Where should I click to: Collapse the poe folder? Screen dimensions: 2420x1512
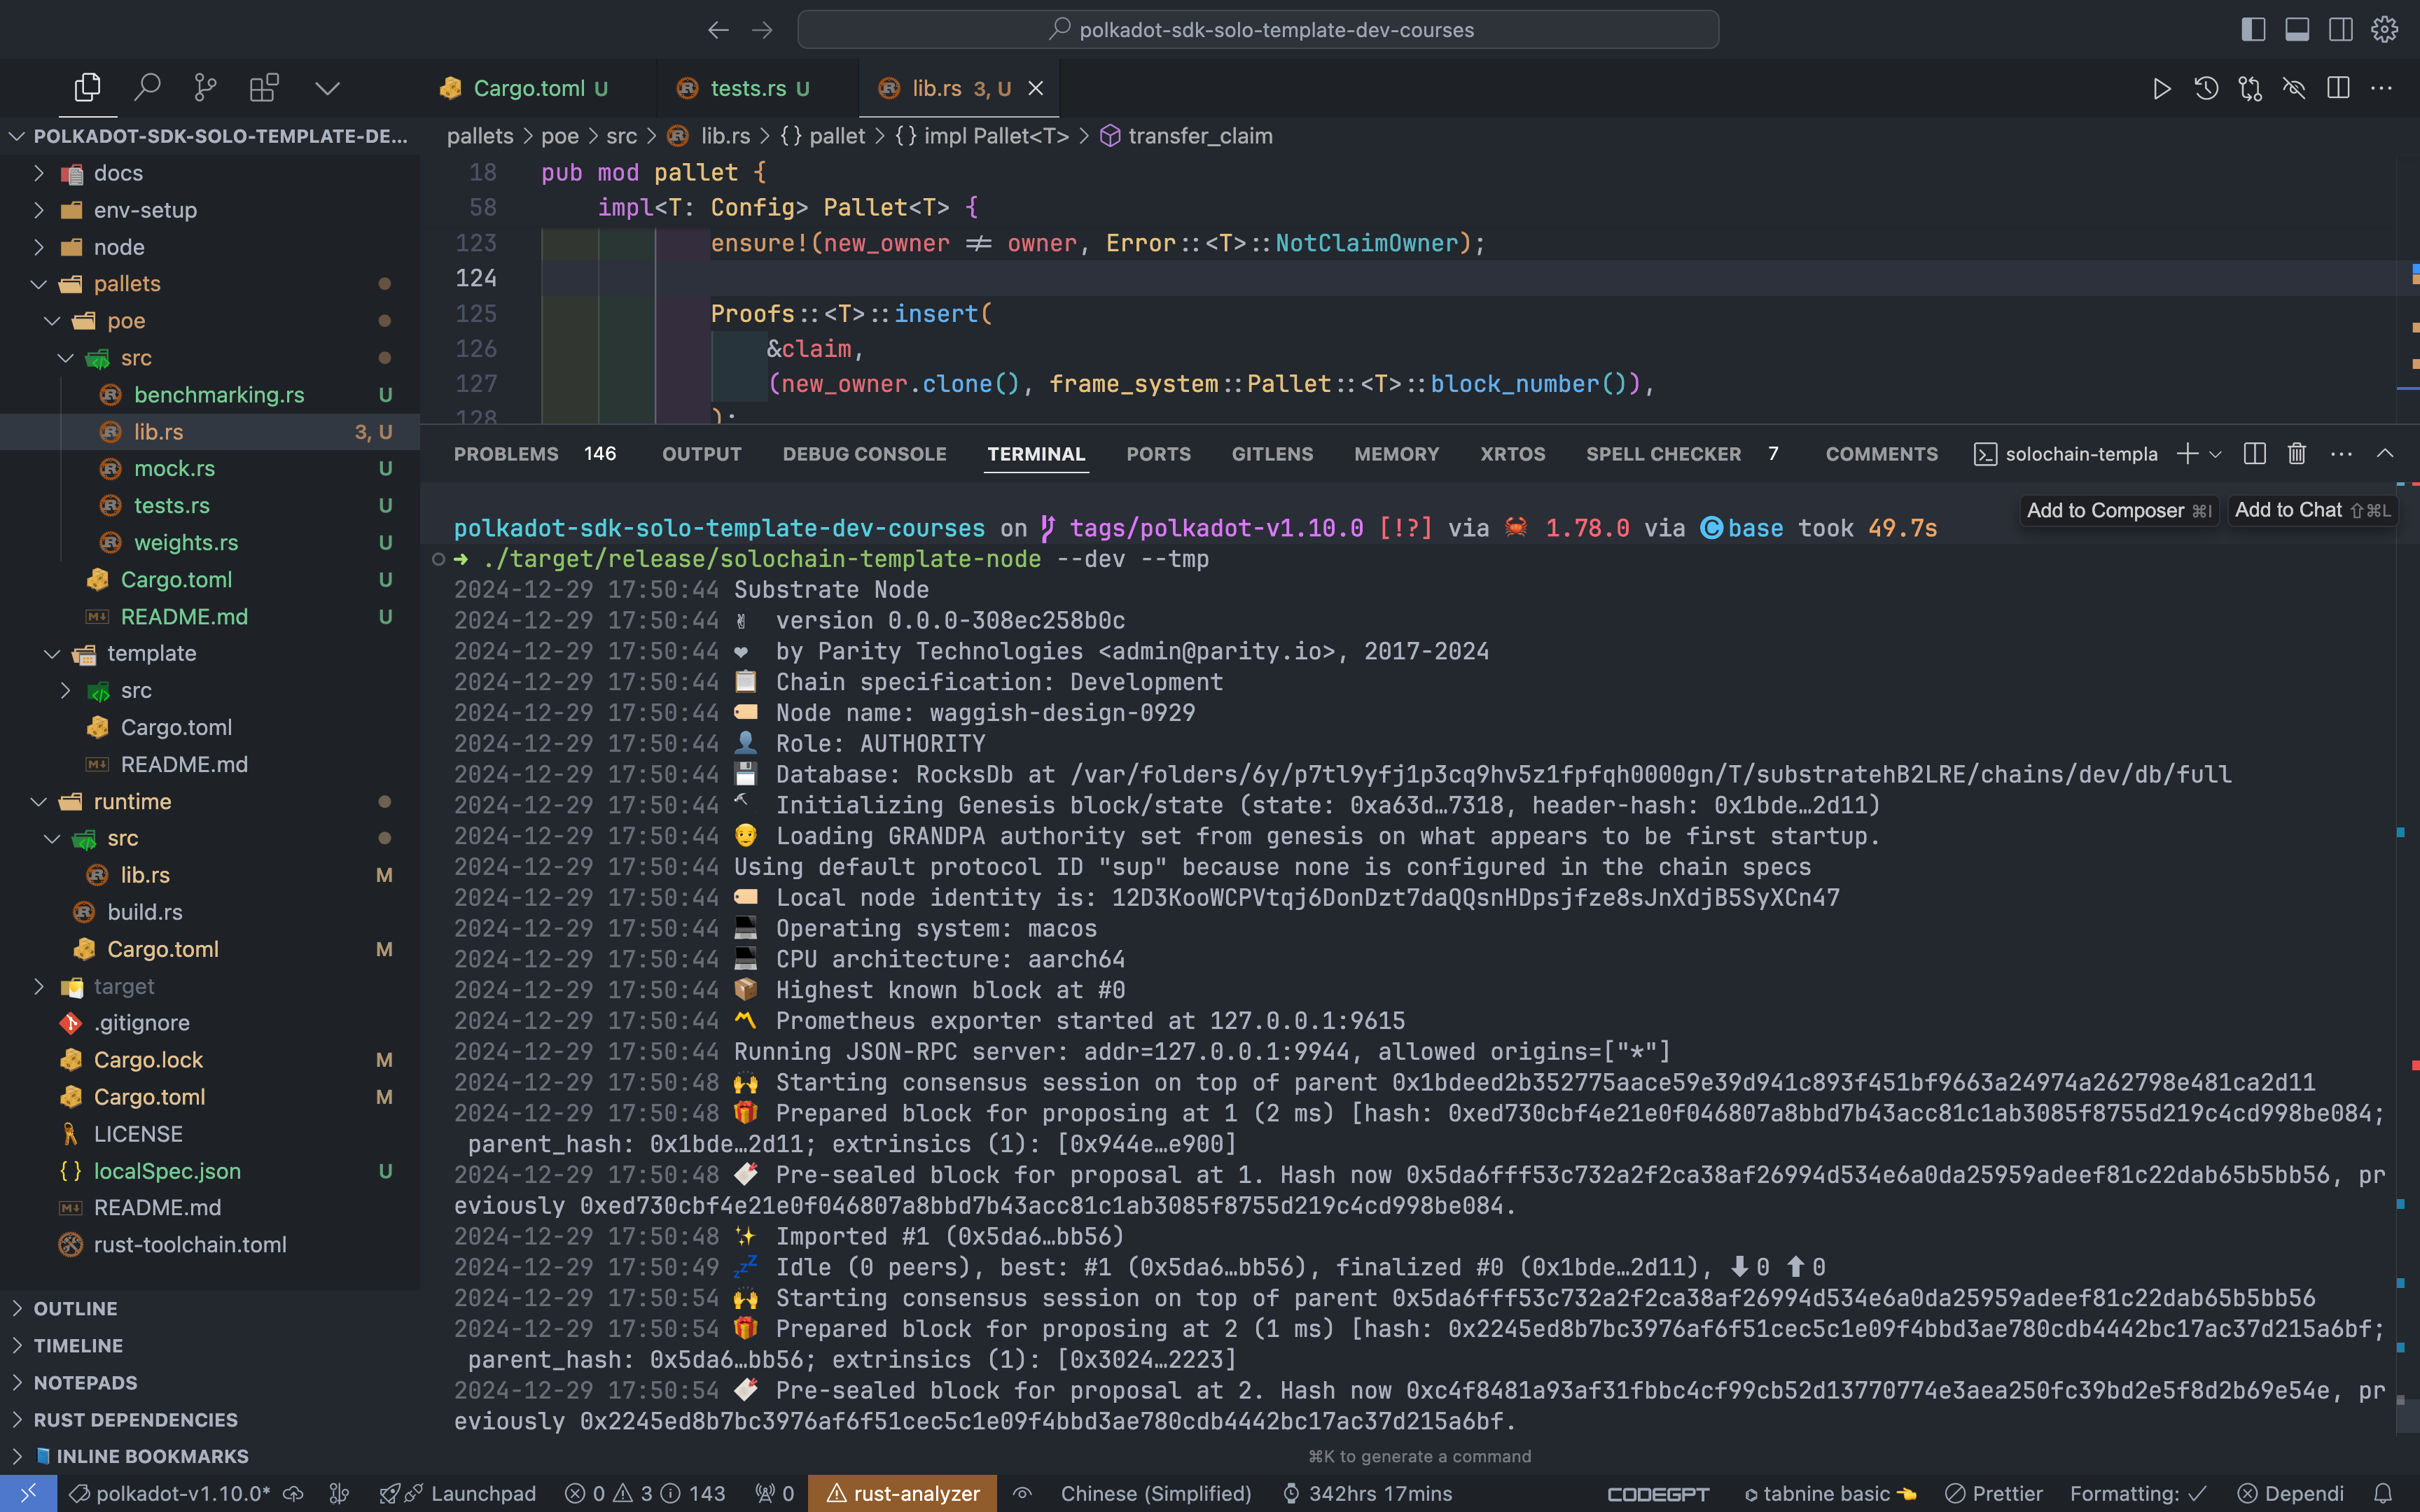click(x=210, y=321)
